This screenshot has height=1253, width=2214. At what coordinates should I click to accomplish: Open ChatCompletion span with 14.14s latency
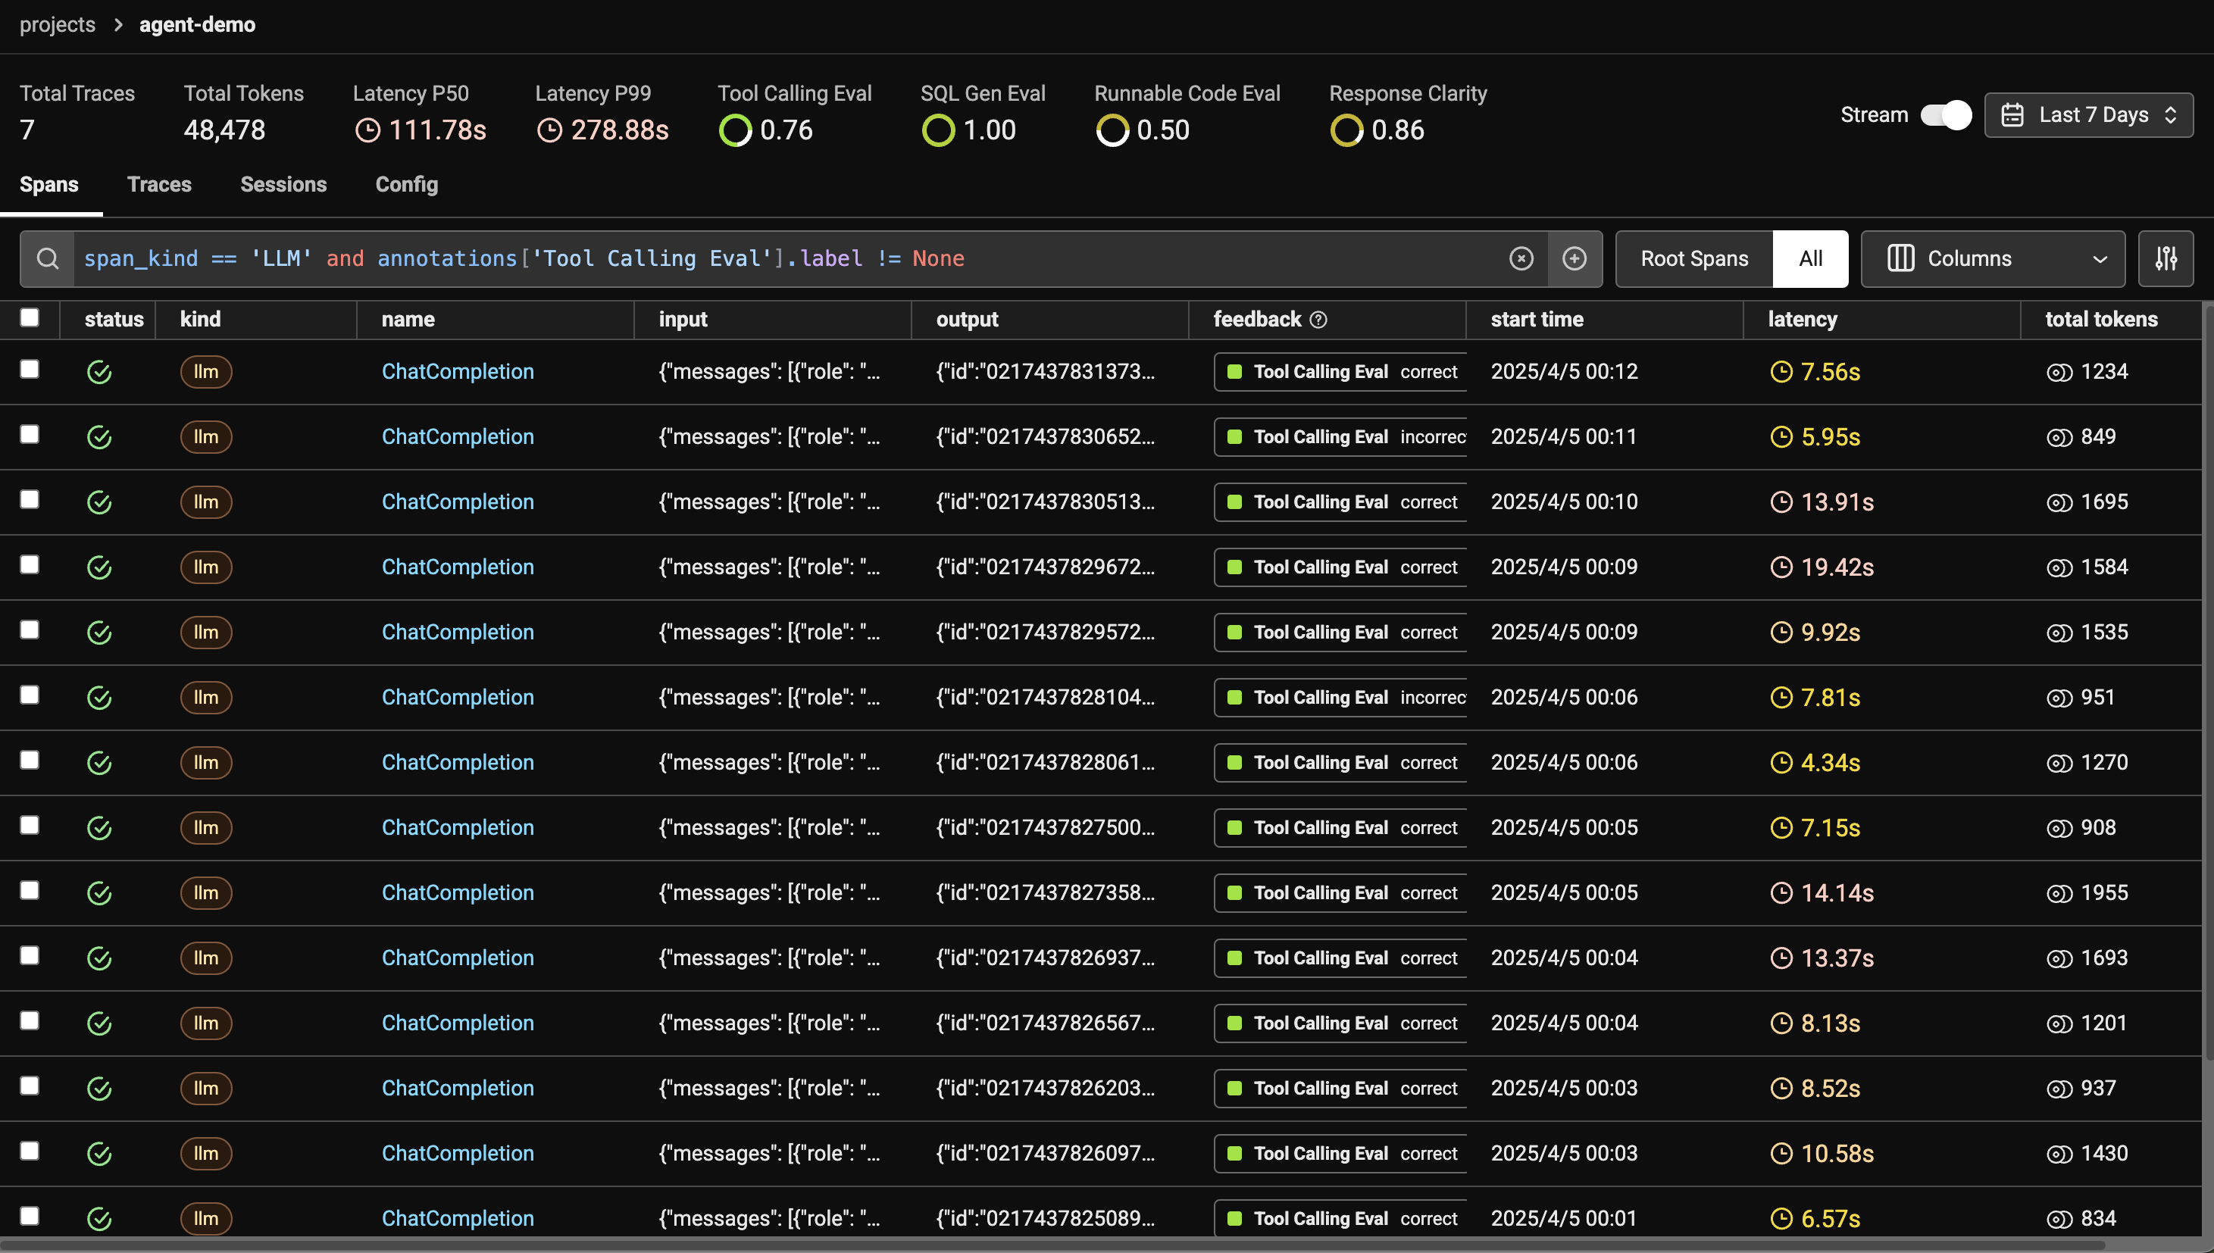tap(458, 893)
